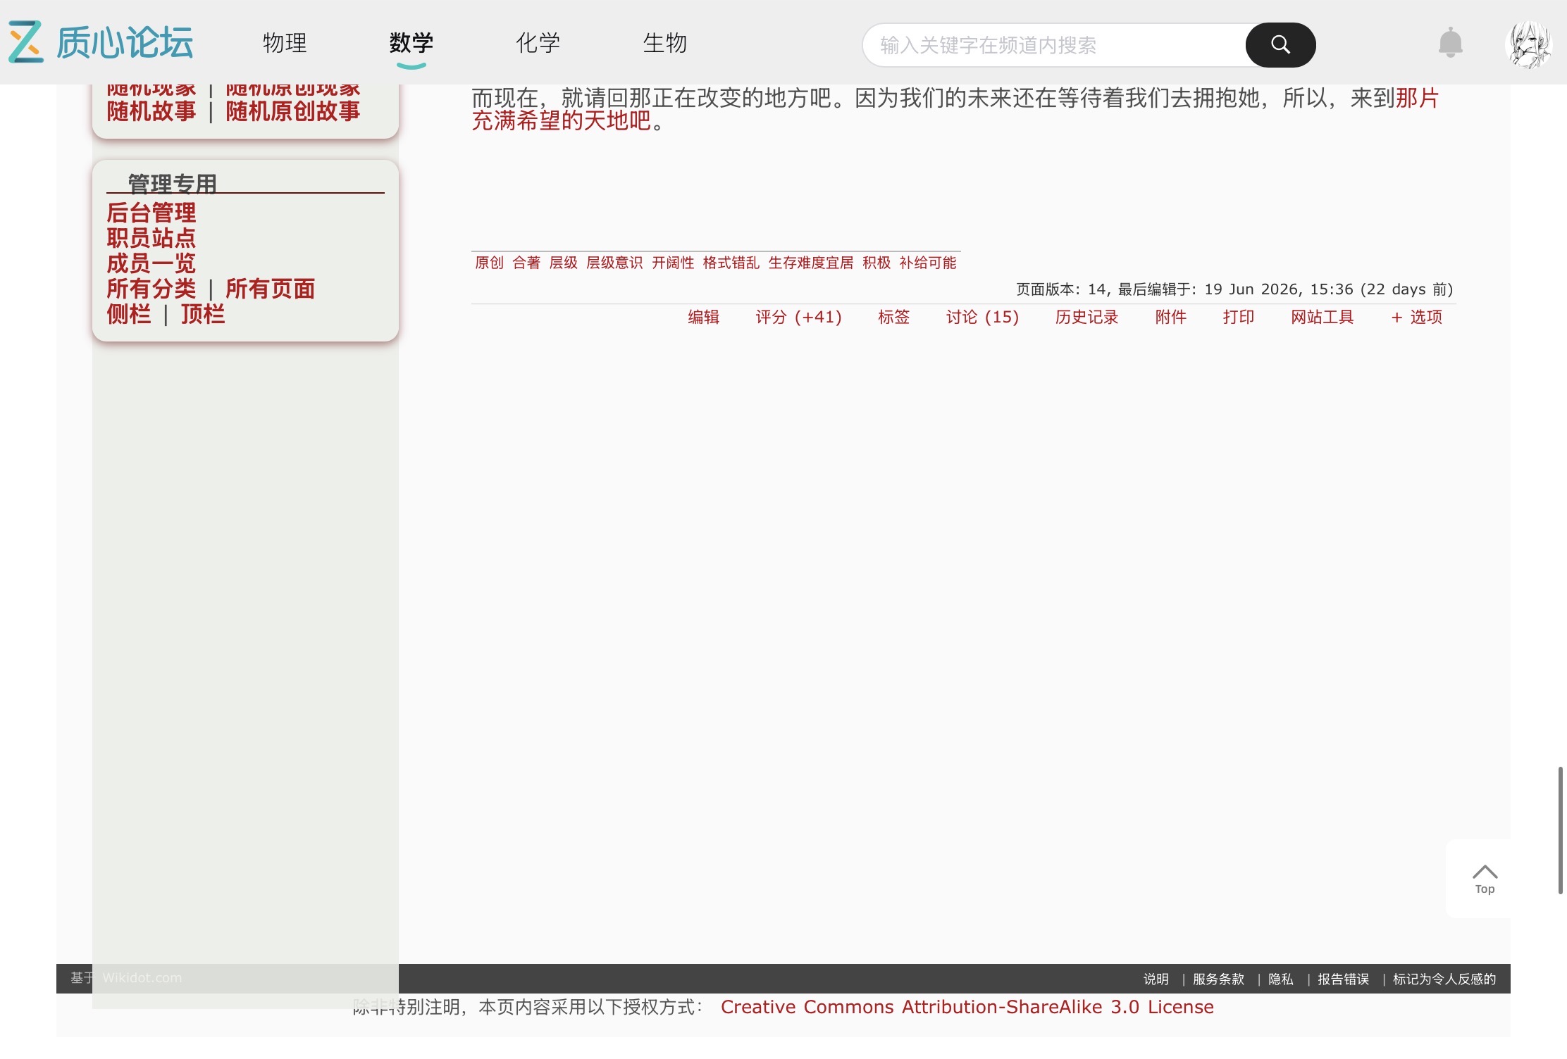Expand the + 选项 page options
This screenshot has width=1567, height=1059.
pyautogui.click(x=1416, y=317)
